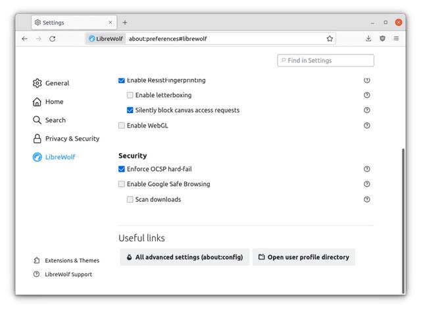Open Extensions & Themes page
Viewport: 421px width, 311px height.
click(x=66, y=260)
